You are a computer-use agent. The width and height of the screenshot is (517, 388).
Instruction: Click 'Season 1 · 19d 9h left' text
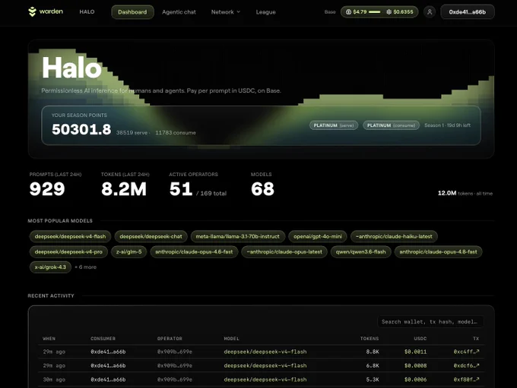(x=447, y=125)
